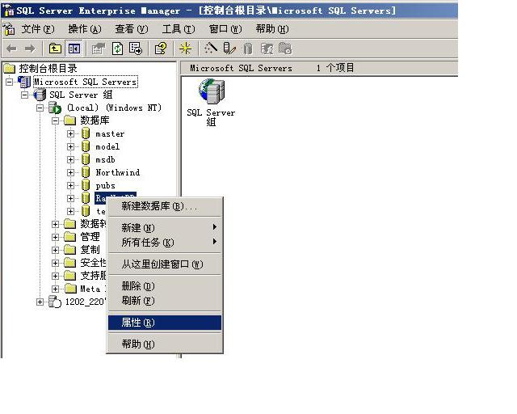This screenshot has height=414, width=517.
Task: Open the 操作(A) menu
Action: coord(85,29)
